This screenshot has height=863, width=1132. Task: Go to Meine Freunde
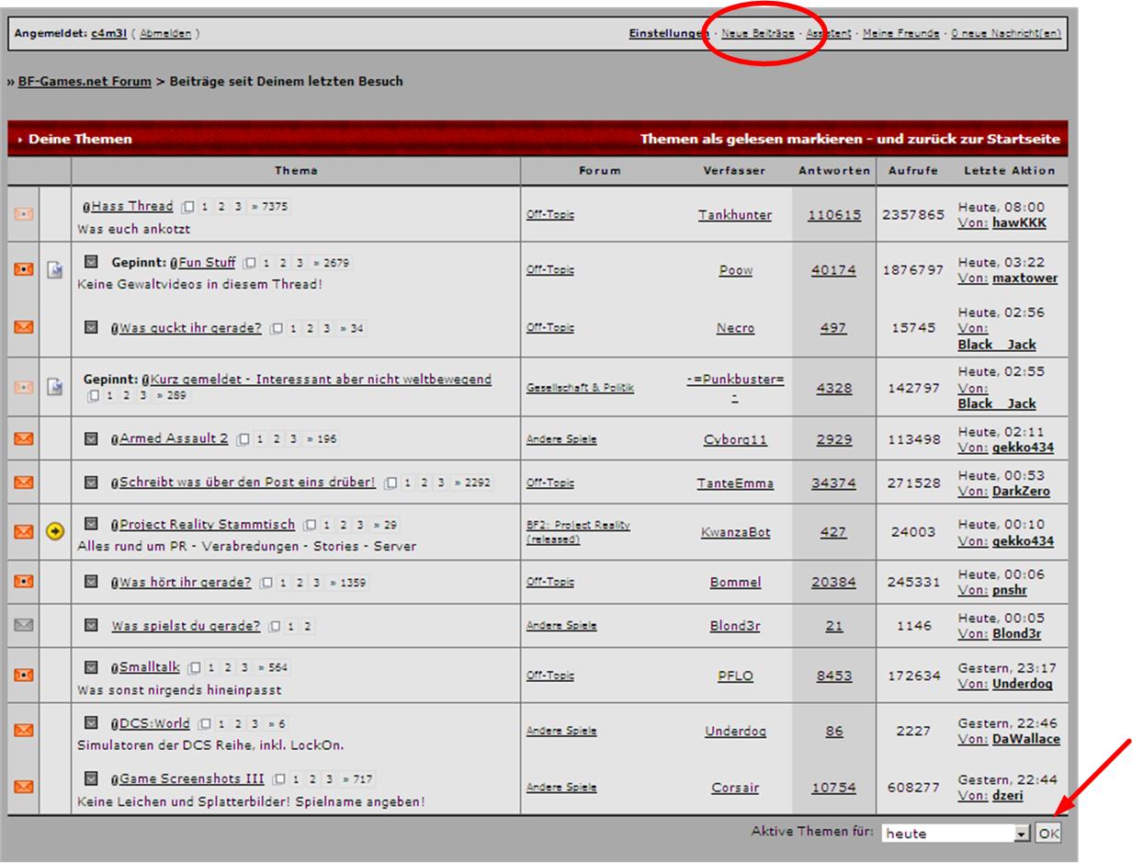point(900,34)
